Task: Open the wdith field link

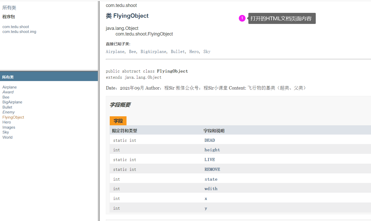Action: 211,189
